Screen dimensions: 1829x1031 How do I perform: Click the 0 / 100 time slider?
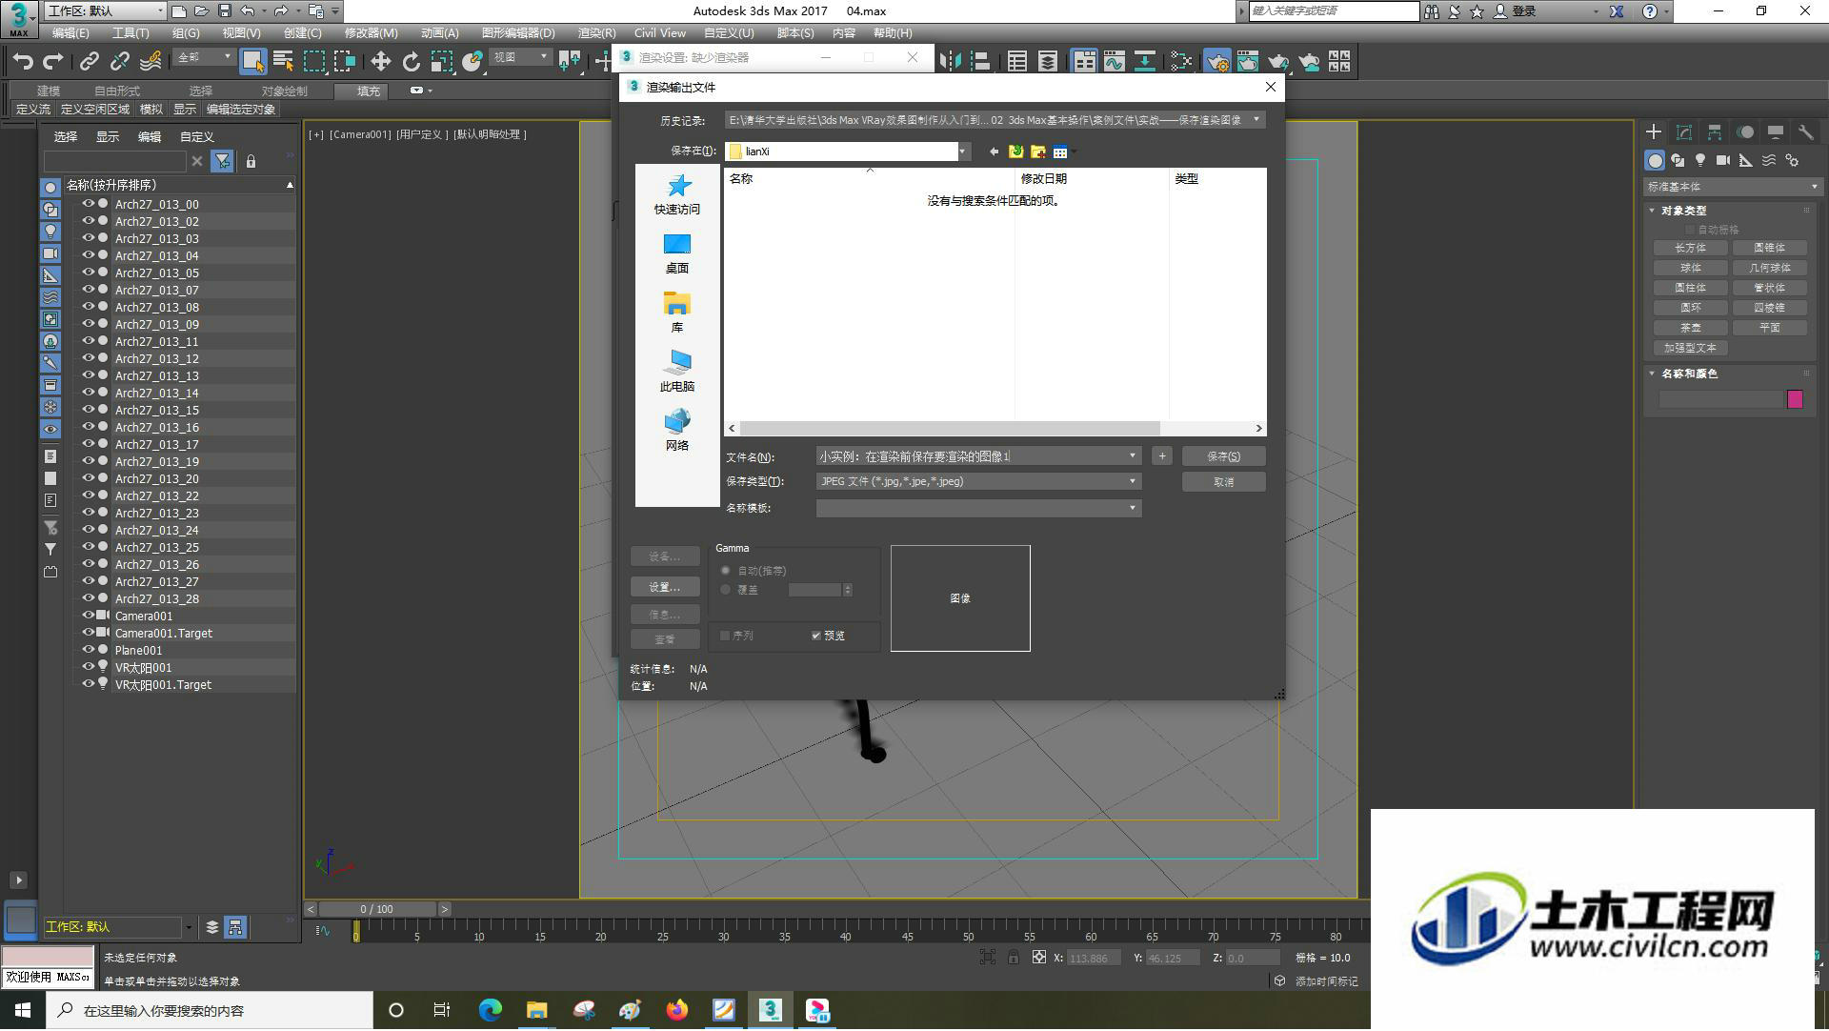377,910
